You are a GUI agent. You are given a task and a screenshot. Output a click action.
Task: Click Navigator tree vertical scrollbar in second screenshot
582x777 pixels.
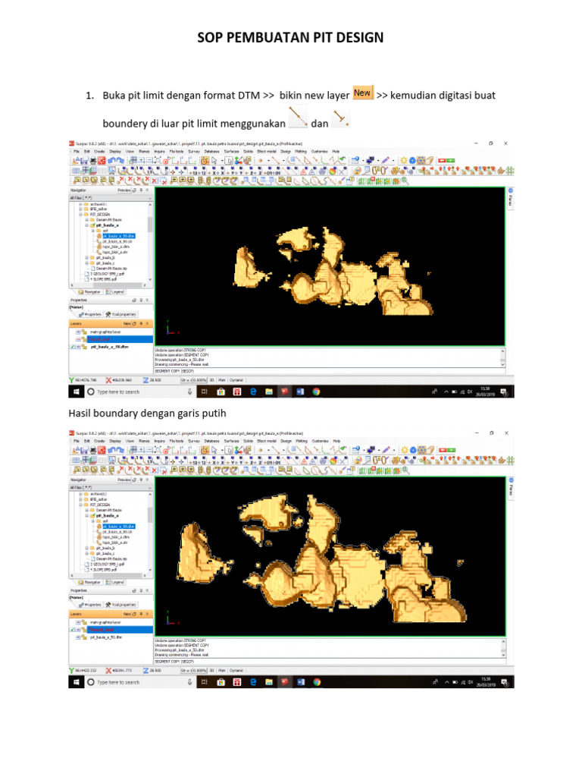150,533
